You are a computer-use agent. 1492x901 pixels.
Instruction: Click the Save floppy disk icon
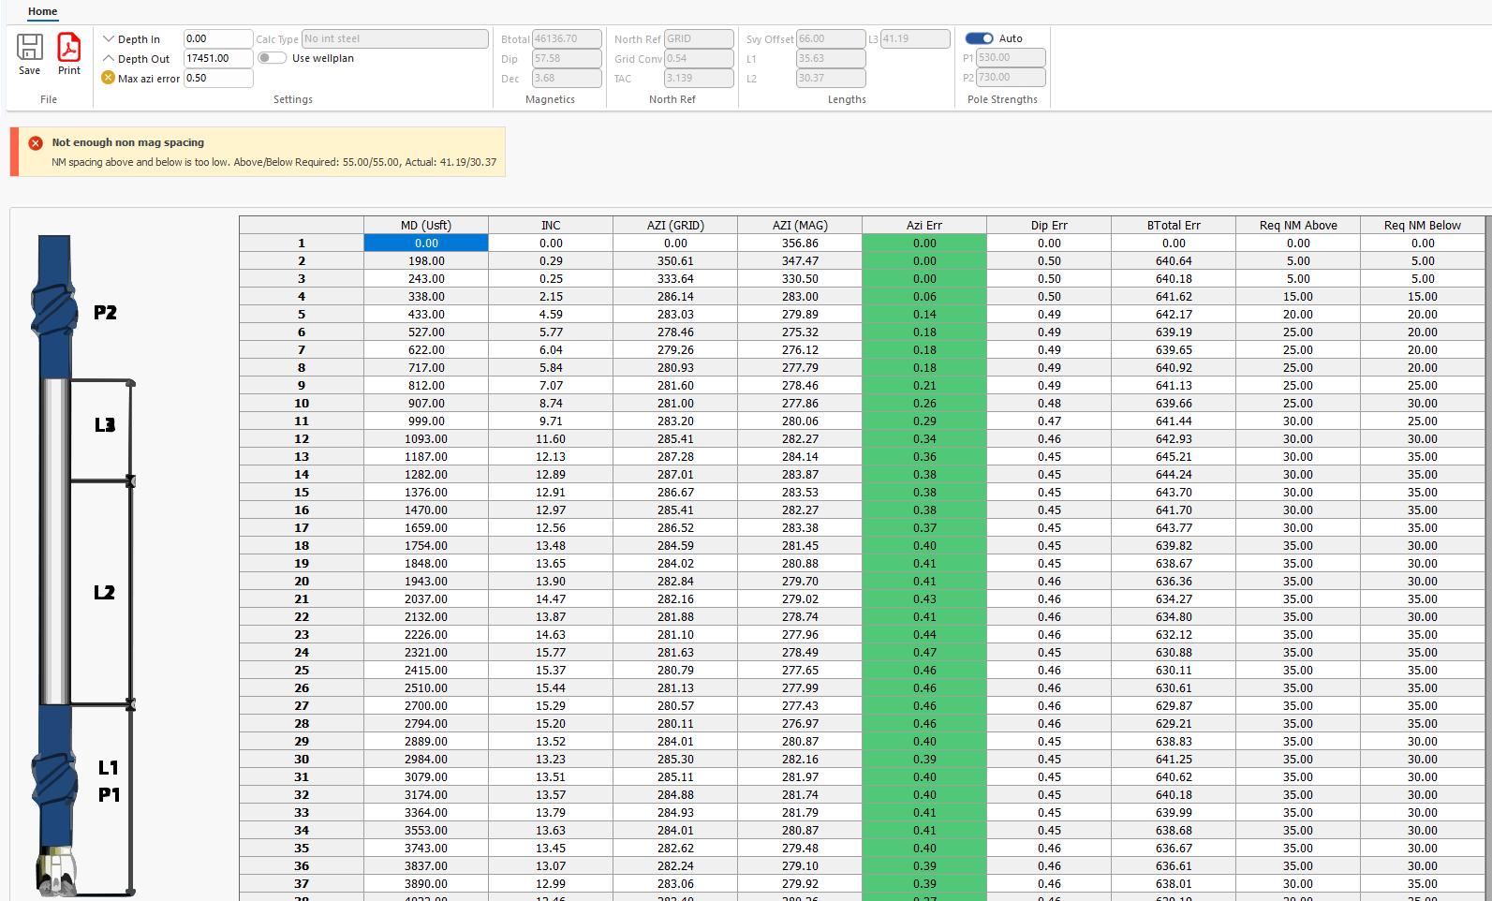tap(30, 48)
